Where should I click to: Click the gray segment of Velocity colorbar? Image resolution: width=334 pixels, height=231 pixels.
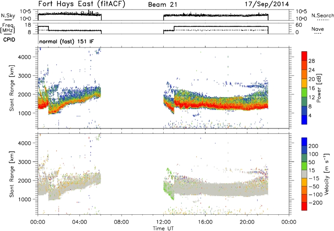pos(304,174)
